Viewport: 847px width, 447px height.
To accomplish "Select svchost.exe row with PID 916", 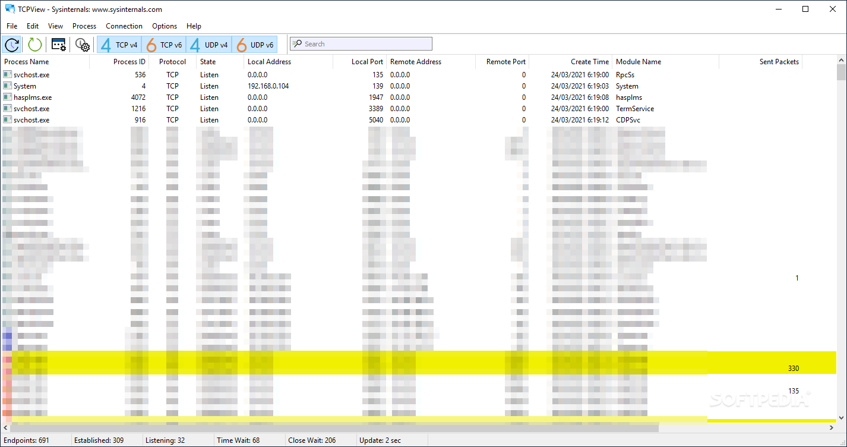I will pos(418,120).
